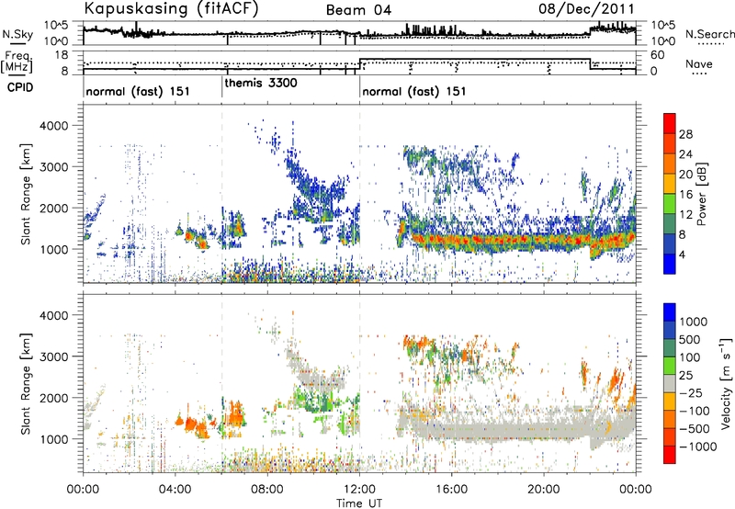This screenshot has width=735, height=509.
Task: Click the 'Kapuskasing (fitACF)' plot title
Action: (171, 8)
